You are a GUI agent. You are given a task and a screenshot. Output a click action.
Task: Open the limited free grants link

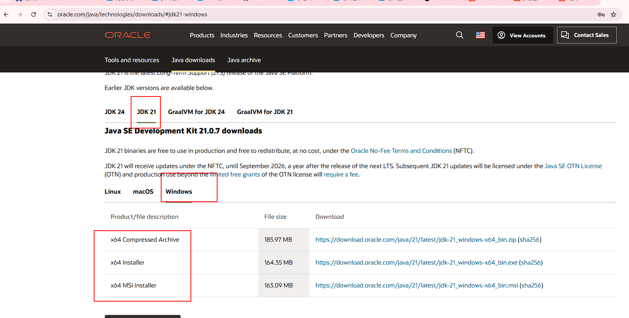[x=235, y=174]
